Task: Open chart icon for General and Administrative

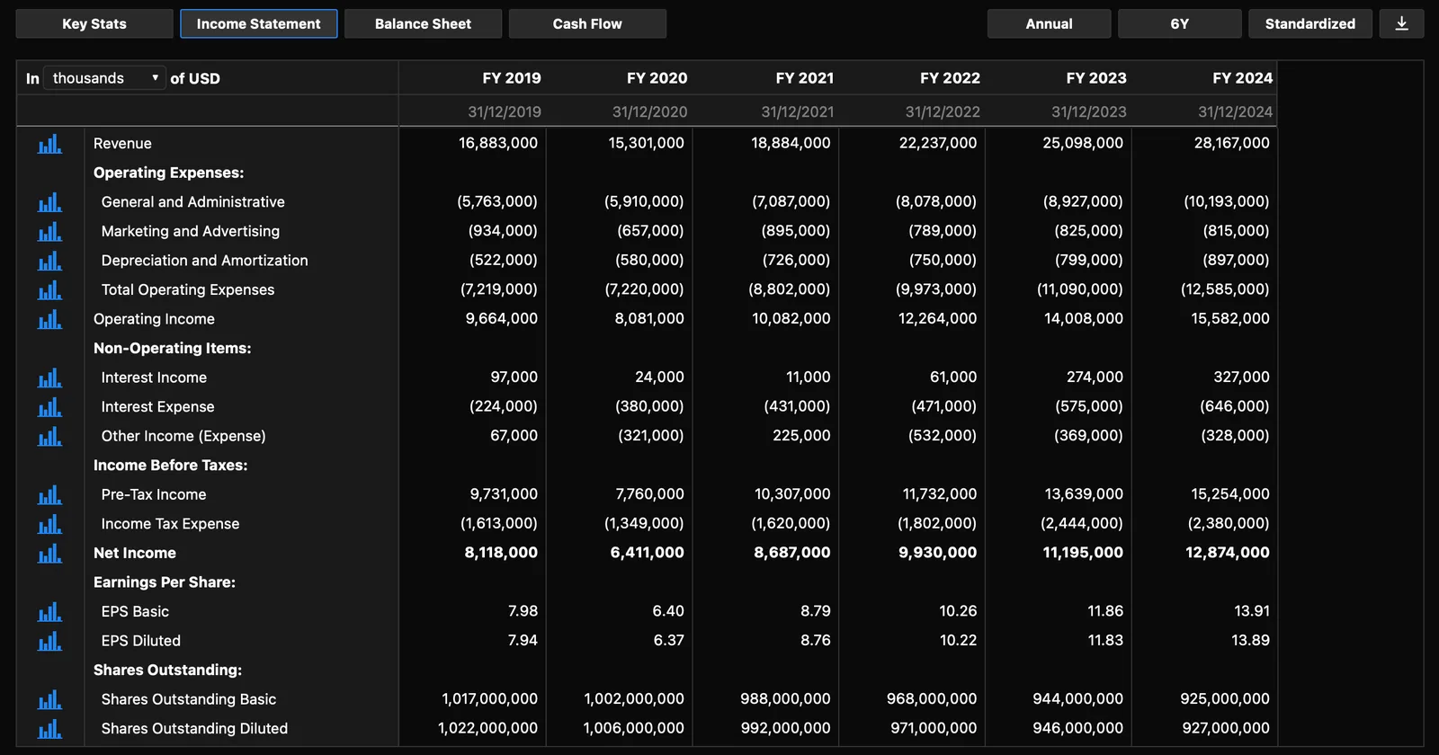Action: pyautogui.click(x=49, y=202)
